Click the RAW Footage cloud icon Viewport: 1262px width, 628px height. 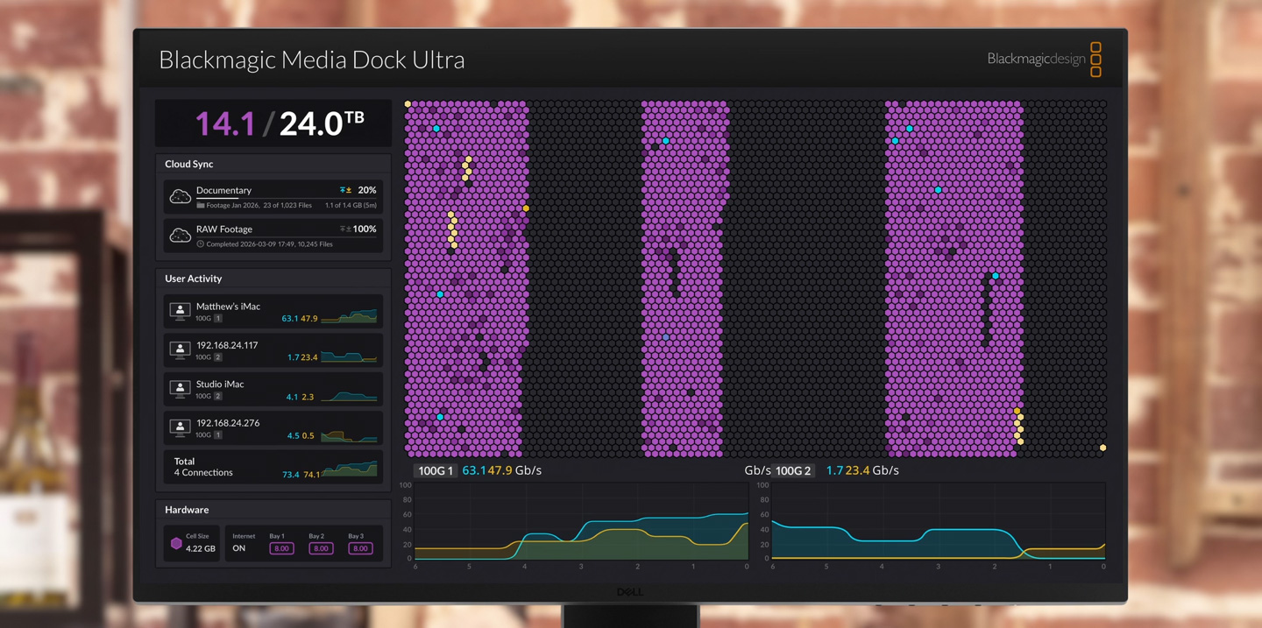180,236
